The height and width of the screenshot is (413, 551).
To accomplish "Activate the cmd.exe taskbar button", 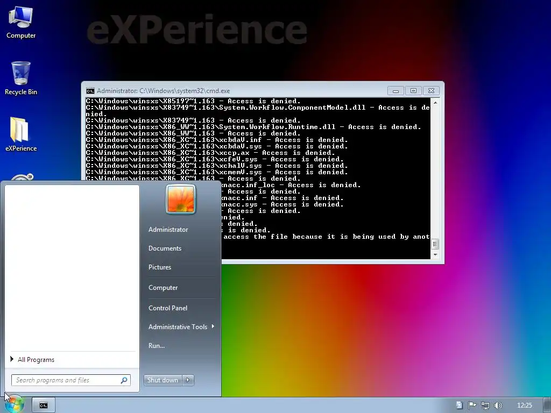I will click(x=44, y=405).
